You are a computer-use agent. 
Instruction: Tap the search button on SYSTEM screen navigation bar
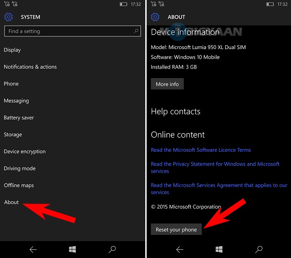point(112,249)
